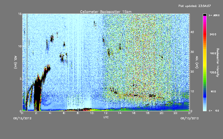The image size is (223, 139).
Task: Click the start date '06/12/2012'
Action: point(22,118)
